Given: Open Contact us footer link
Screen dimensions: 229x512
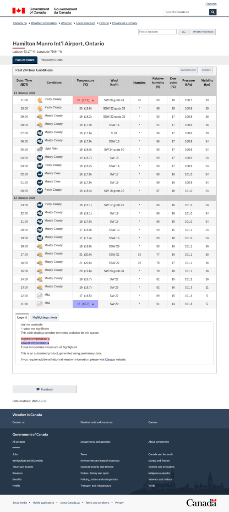Looking at the screenshot, I should 18,422.
